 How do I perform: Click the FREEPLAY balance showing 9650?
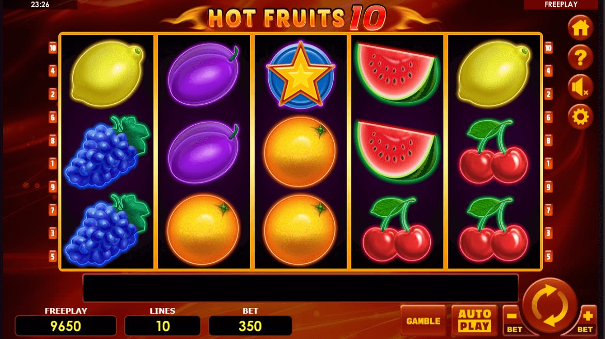coord(66,326)
